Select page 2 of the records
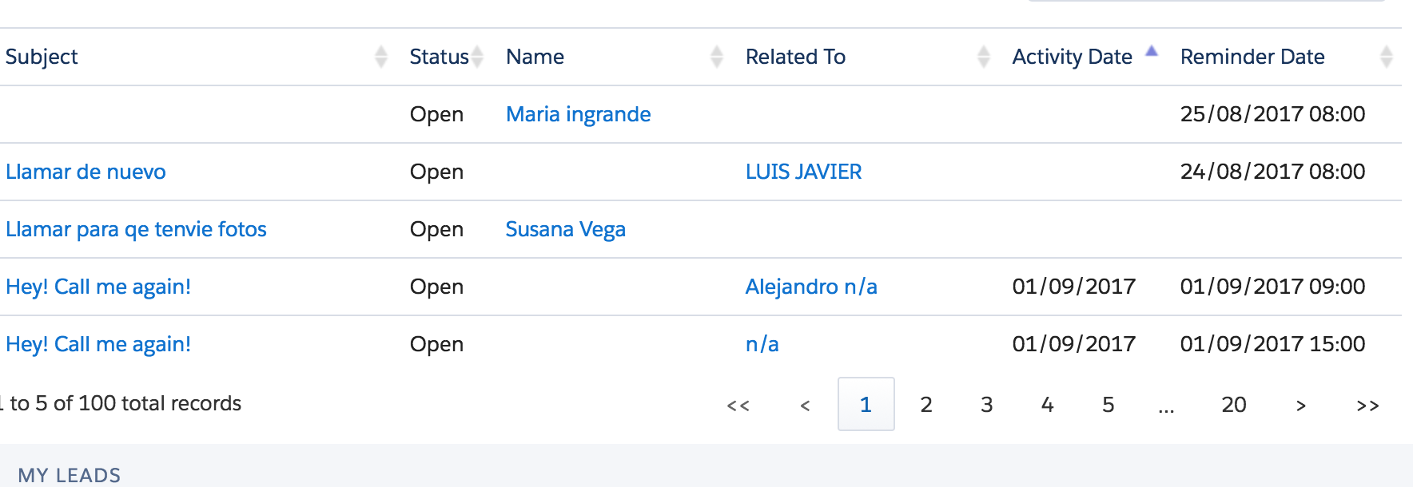 point(926,405)
